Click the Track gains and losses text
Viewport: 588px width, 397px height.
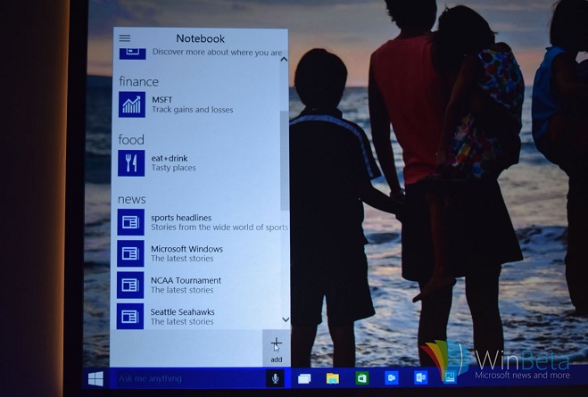(193, 110)
